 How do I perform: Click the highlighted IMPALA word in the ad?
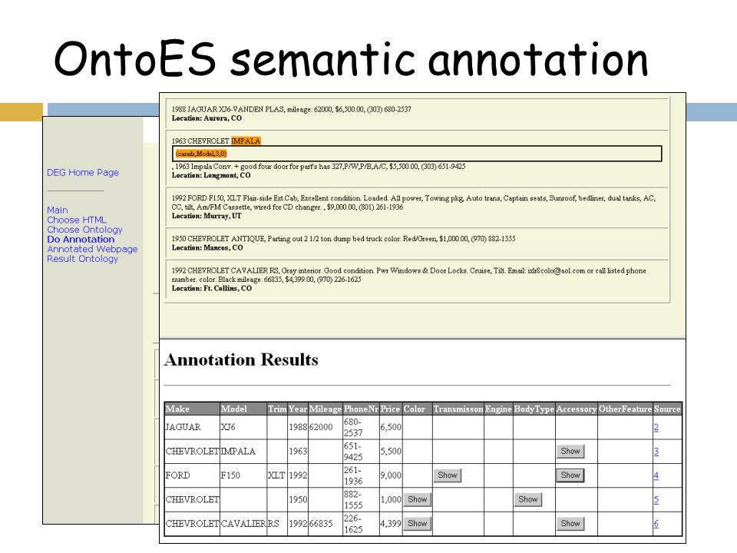click(246, 141)
